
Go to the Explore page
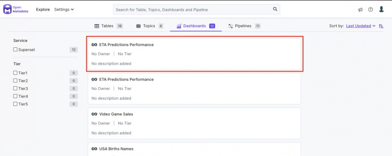tap(43, 9)
